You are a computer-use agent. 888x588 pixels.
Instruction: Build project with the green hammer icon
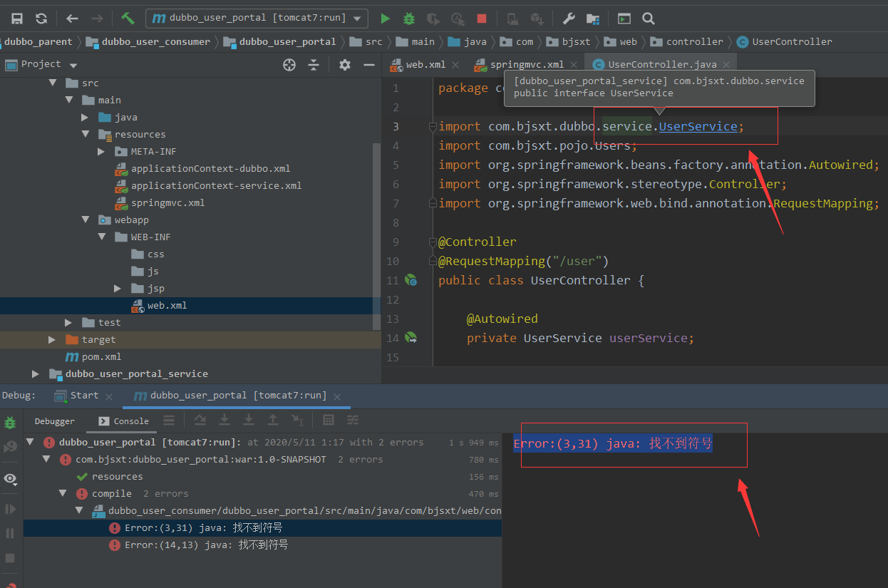[x=128, y=19]
